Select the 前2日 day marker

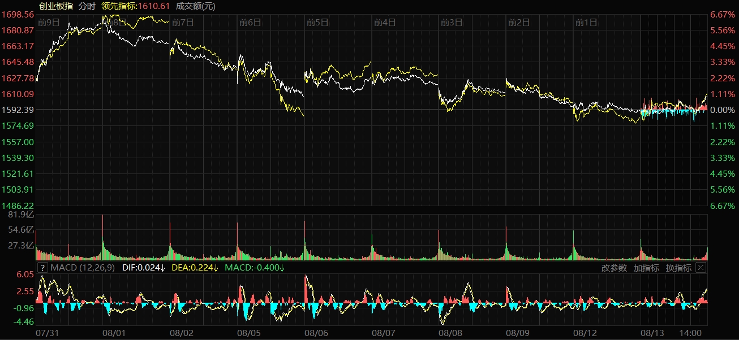[x=519, y=23]
